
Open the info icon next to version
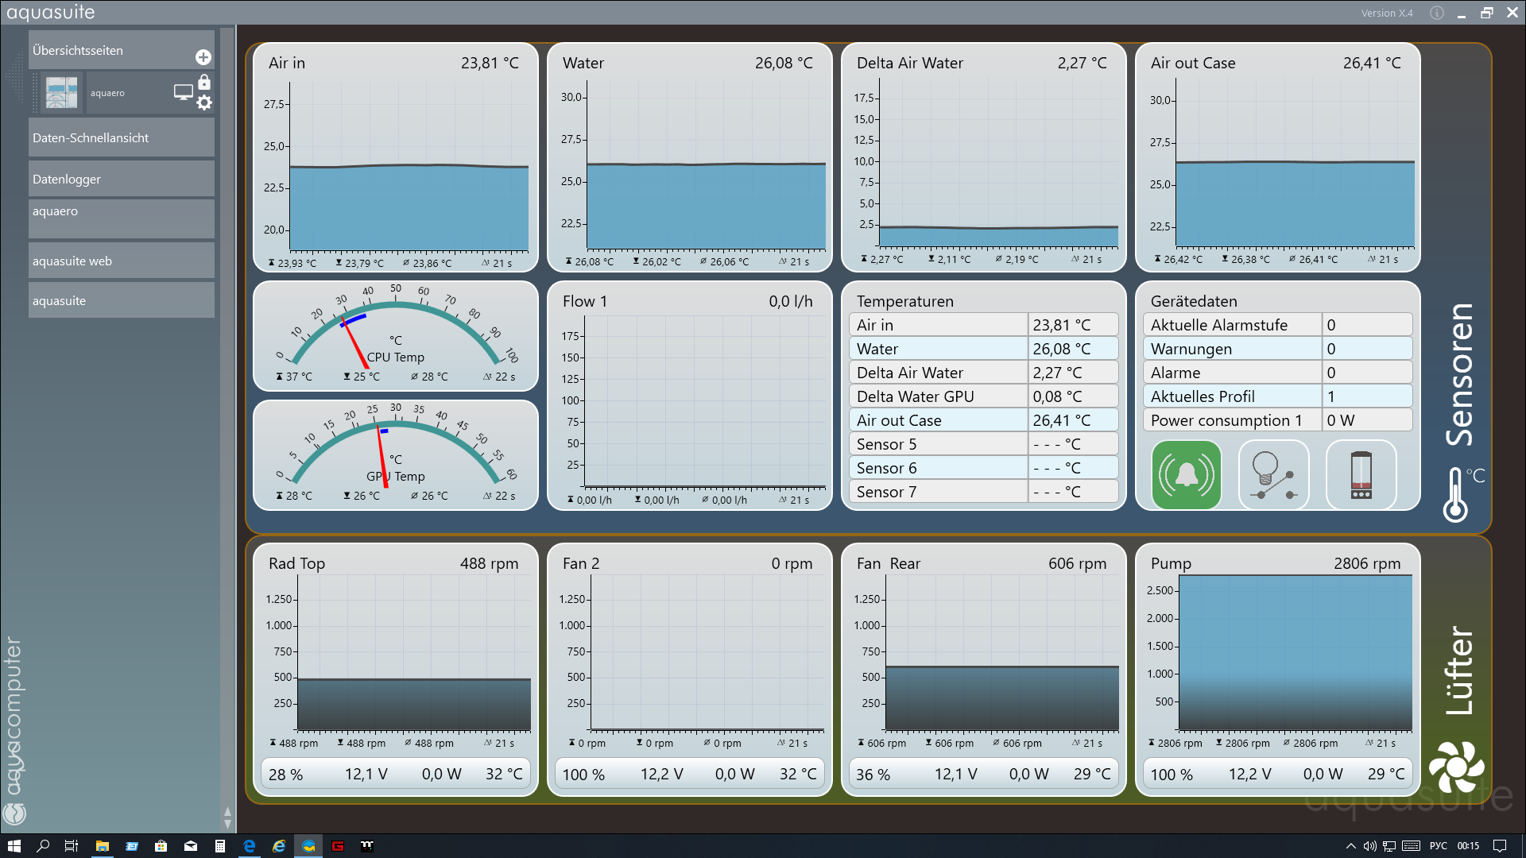point(1437,13)
